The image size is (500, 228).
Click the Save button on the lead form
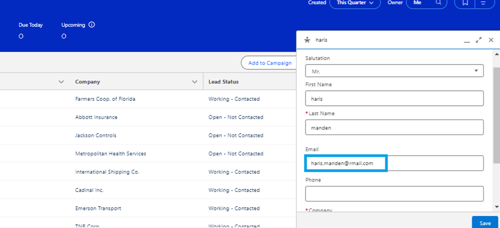coord(485,223)
